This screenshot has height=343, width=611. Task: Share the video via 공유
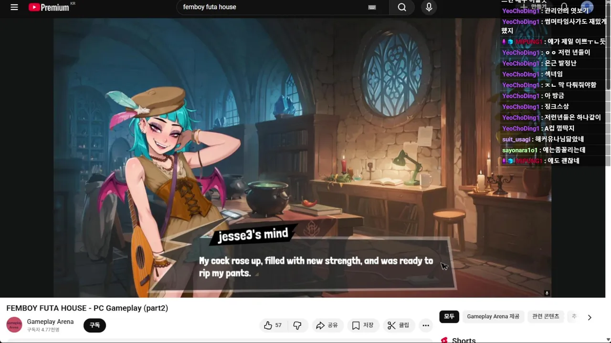click(327, 325)
